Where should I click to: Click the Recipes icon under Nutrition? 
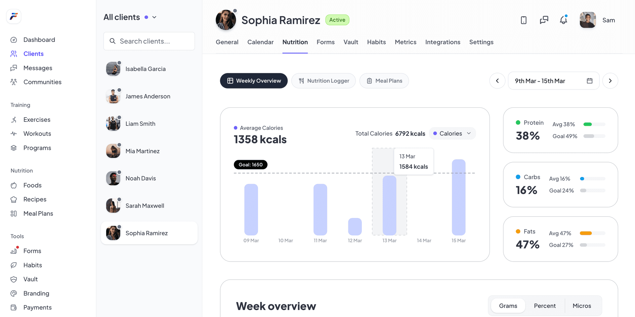pyautogui.click(x=14, y=199)
